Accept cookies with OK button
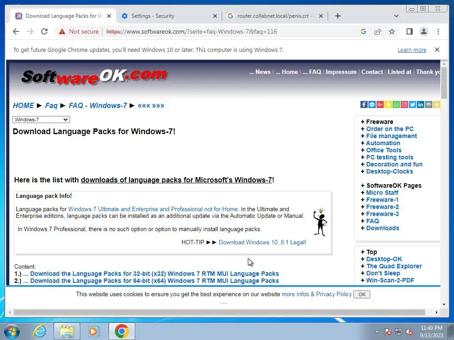 pos(362,294)
